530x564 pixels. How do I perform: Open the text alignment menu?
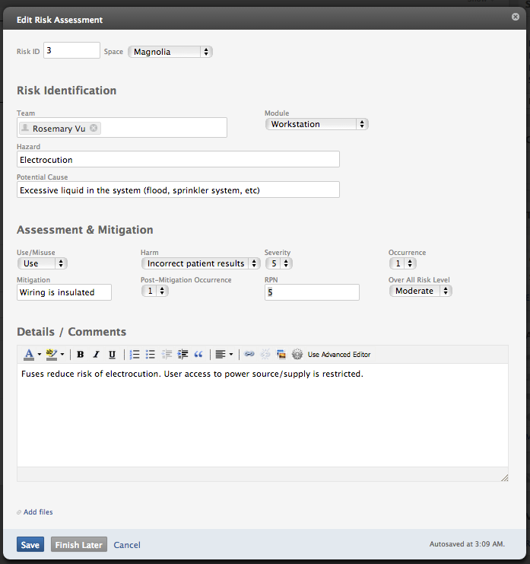point(224,355)
